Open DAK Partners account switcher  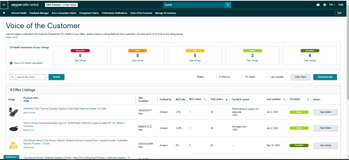(61, 5)
